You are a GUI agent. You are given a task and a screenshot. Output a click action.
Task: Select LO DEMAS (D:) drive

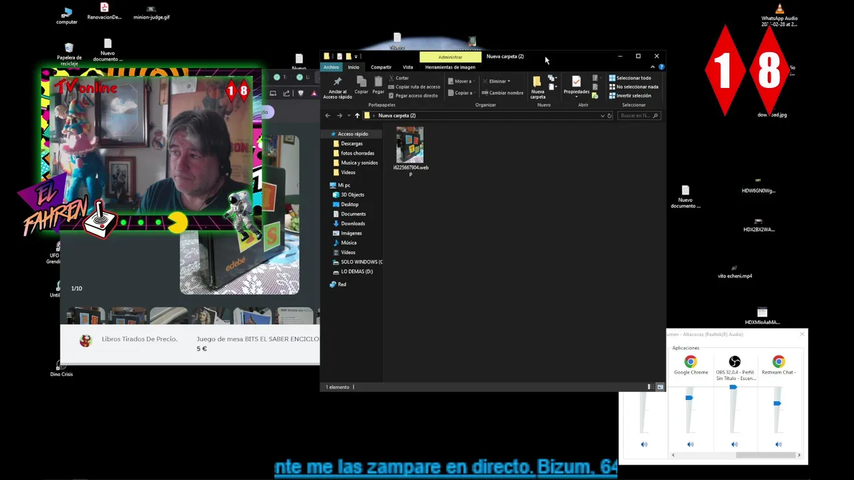pyautogui.click(x=356, y=271)
